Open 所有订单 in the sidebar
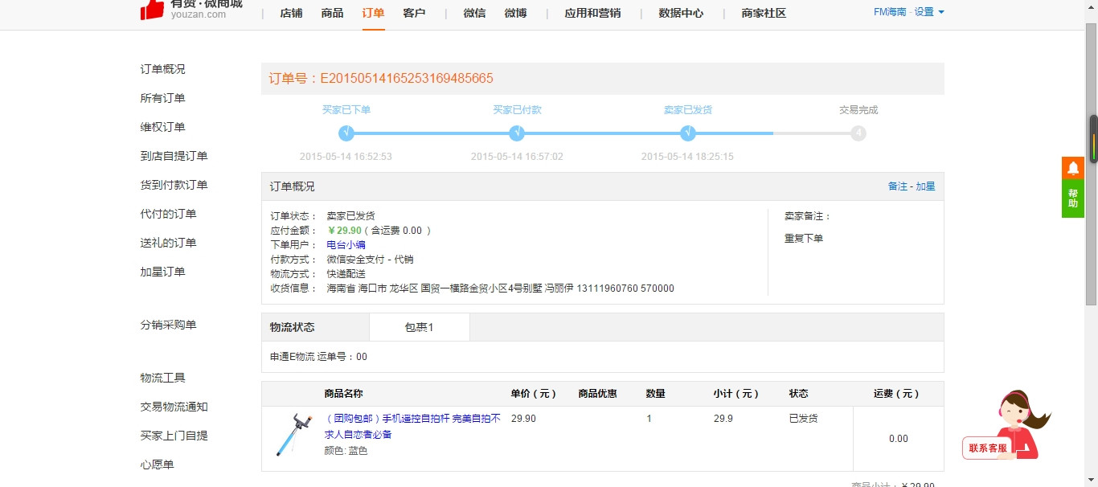Screen dimensions: 1098x487 click(x=162, y=98)
